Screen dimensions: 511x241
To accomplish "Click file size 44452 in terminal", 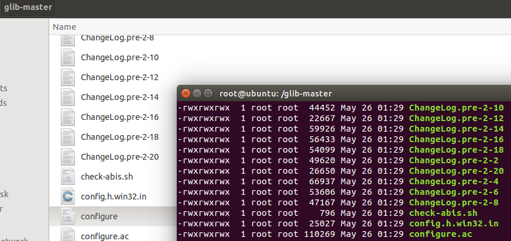I will [x=322, y=108].
